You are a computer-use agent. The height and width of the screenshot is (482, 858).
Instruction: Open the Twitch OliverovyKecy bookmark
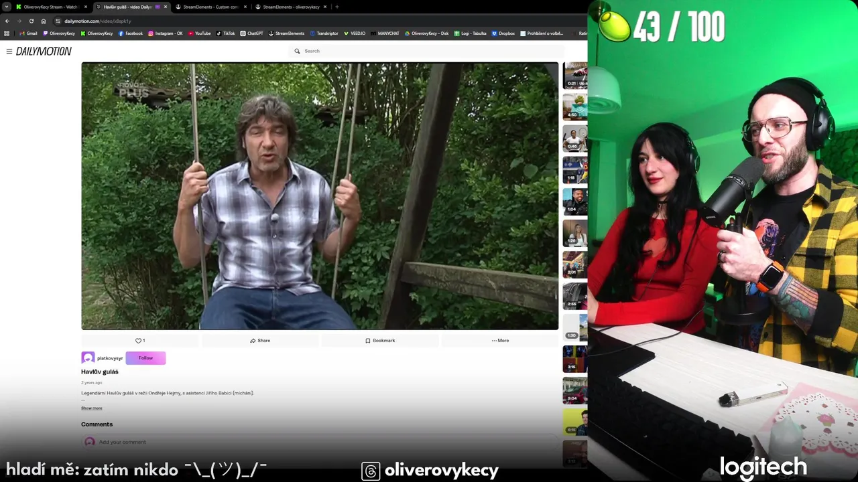[59, 33]
